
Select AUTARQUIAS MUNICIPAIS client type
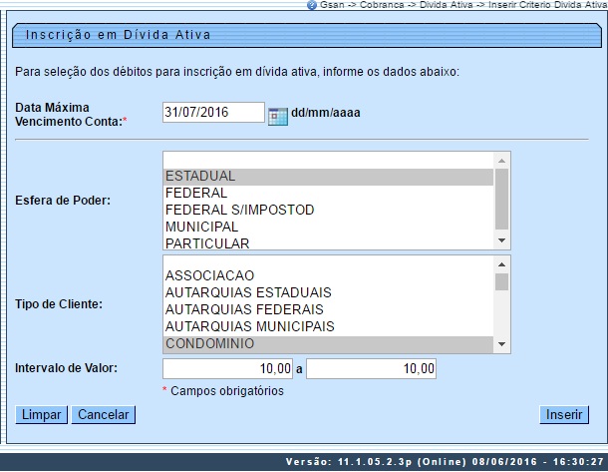point(328,327)
